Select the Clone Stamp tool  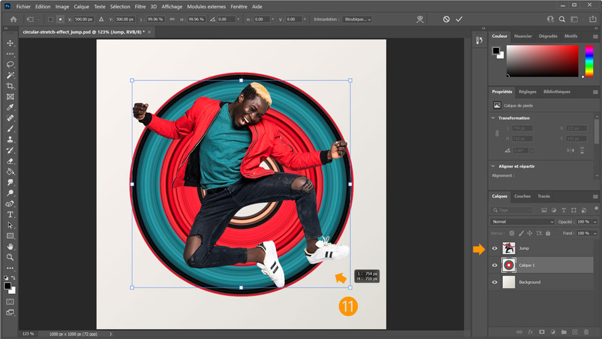click(x=10, y=139)
